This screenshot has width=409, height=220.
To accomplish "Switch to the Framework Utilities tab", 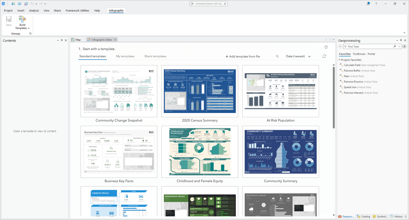I will 77,10.
